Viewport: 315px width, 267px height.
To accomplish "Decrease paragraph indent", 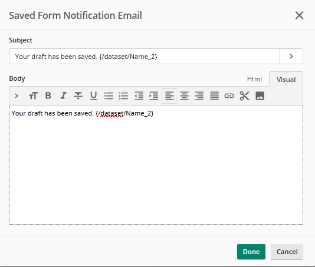I will 139,96.
